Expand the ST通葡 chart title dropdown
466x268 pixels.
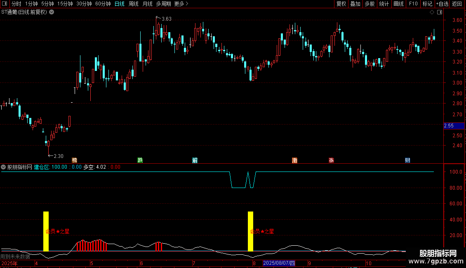52,12
